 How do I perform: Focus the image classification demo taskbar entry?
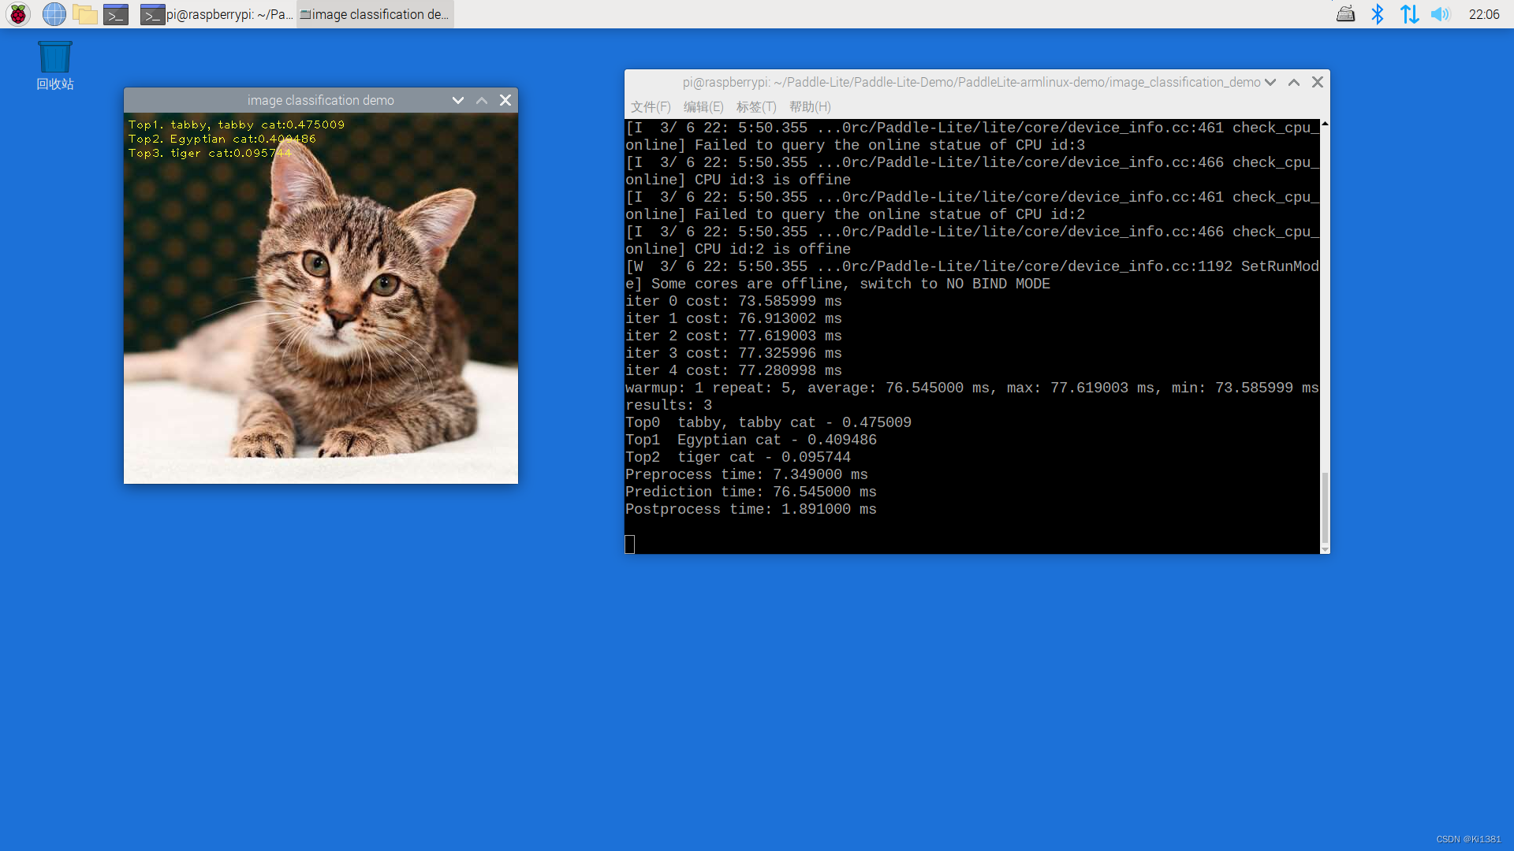(x=374, y=14)
